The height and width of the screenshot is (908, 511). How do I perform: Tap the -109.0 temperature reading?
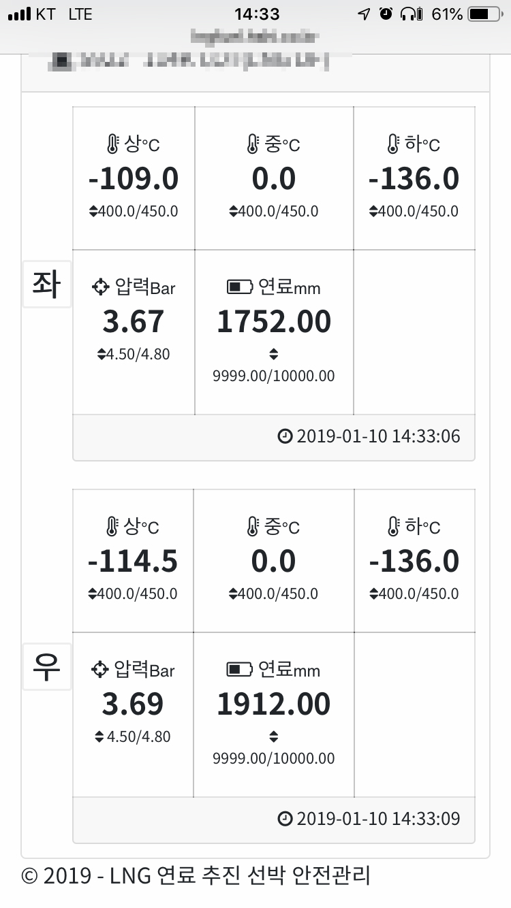pyautogui.click(x=134, y=179)
